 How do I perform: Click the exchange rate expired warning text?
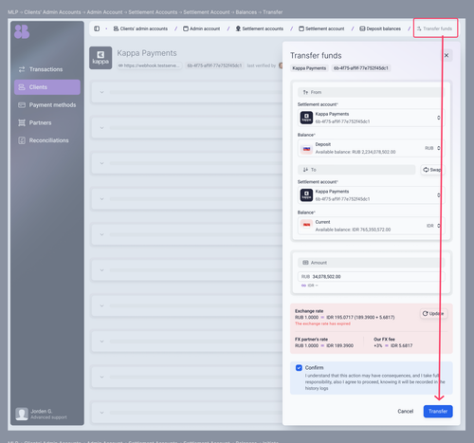[322, 323]
